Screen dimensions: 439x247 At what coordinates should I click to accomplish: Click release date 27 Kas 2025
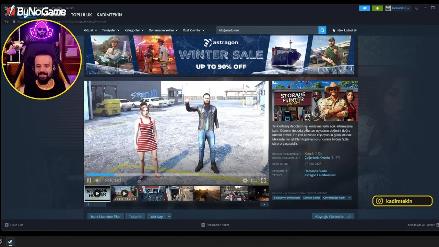(313, 164)
